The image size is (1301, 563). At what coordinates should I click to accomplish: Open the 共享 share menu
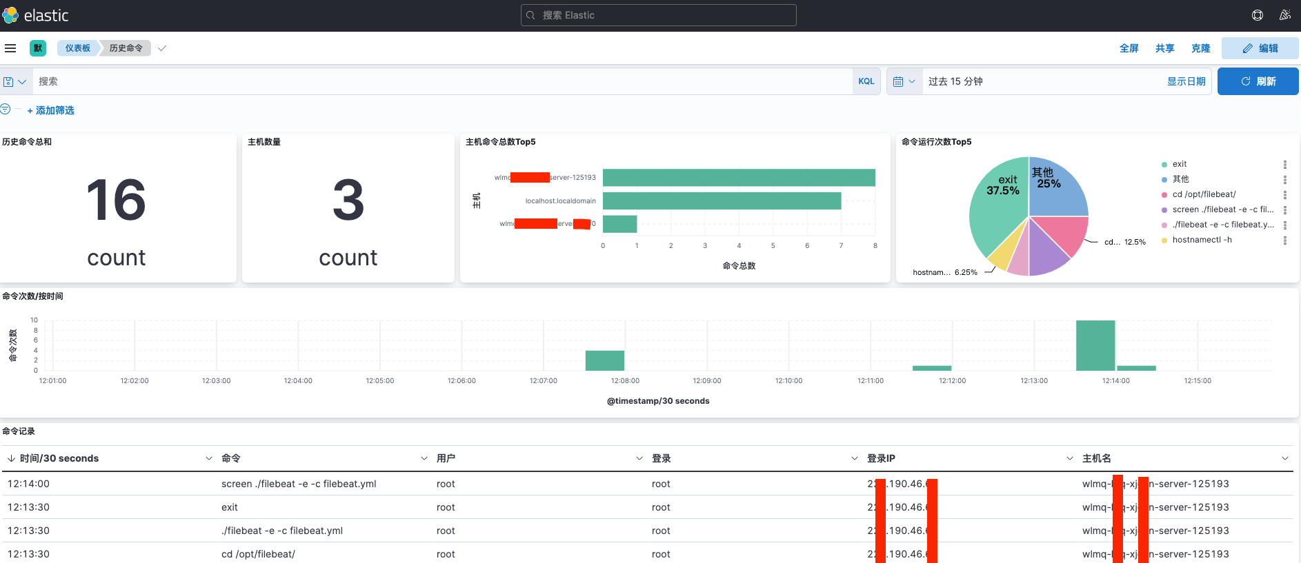click(x=1165, y=48)
